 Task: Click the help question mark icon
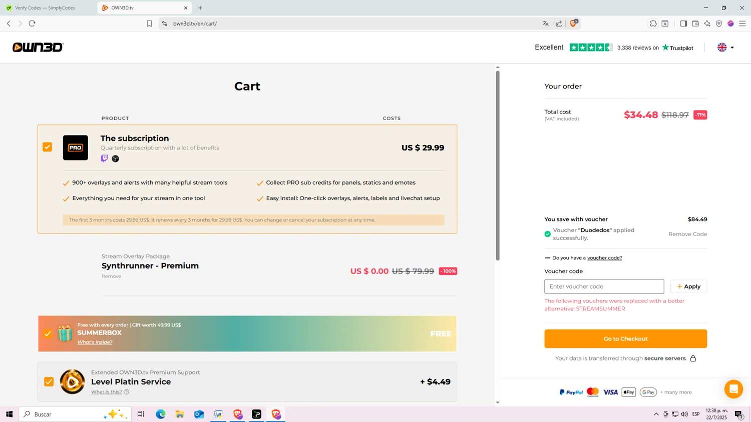pyautogui.click(x=127, y=392)
